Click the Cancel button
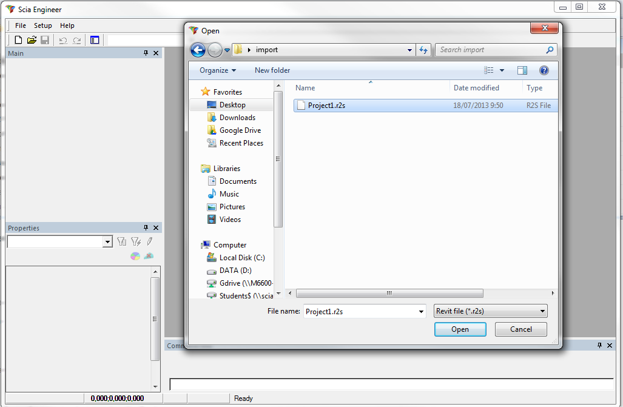Screen dimensions: 623x407 click(520, 329)
